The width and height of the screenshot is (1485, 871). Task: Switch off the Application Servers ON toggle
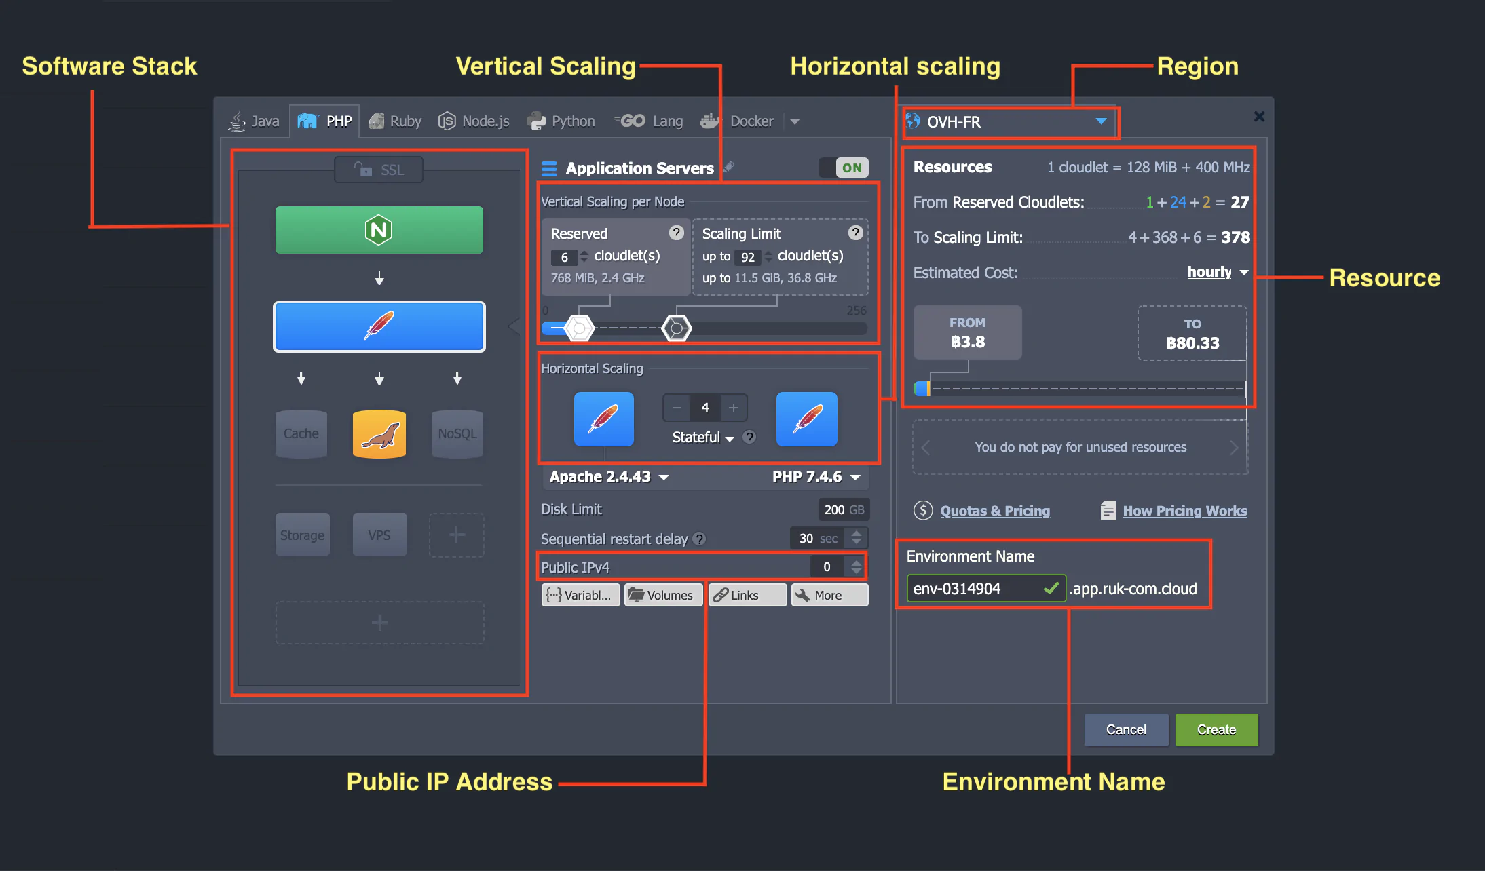[x=844, y=168]
